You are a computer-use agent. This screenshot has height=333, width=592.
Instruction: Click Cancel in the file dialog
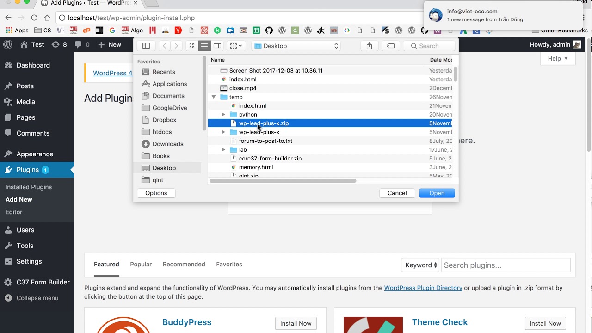(x=397, y=193)
